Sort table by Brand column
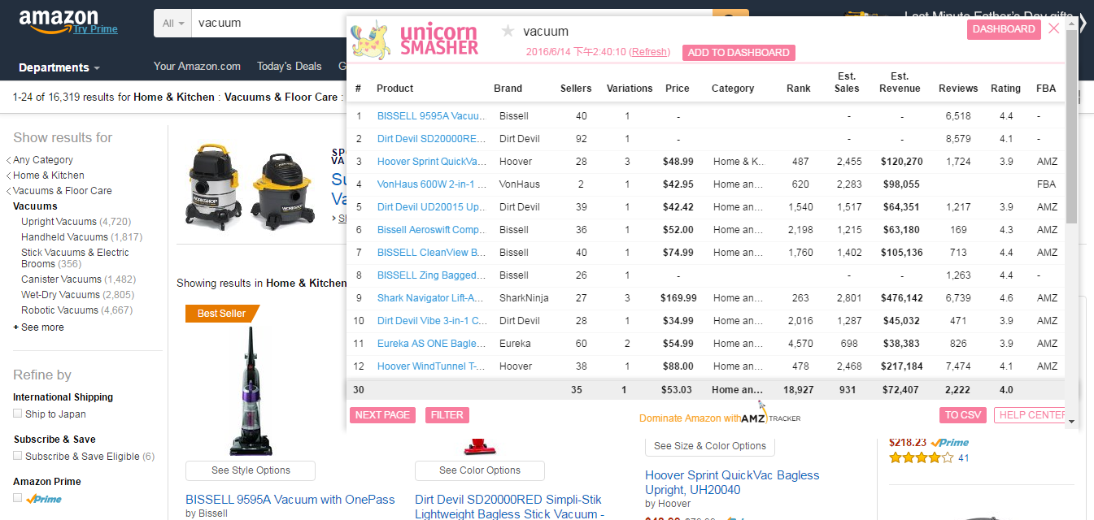This screenshot has width=1094, height=520. [508, 89]
